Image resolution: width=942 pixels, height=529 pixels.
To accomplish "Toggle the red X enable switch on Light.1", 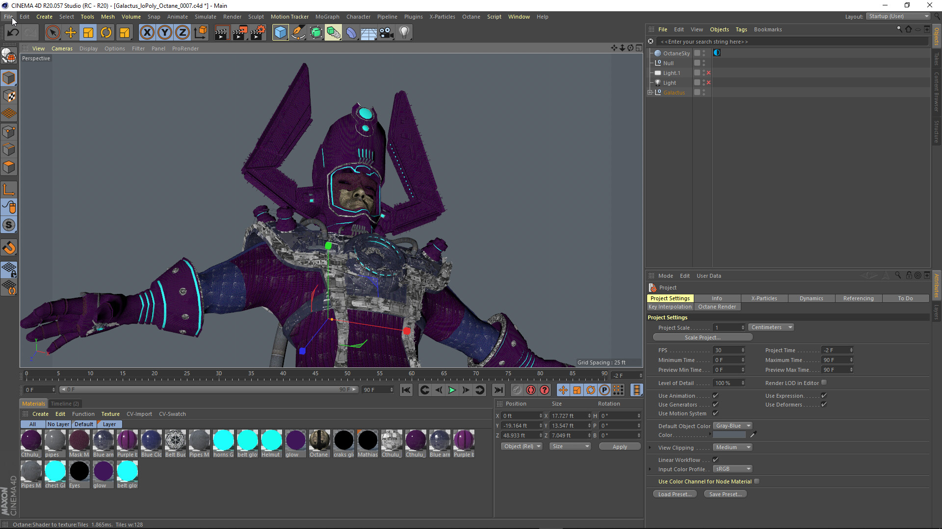I will [x=708, y=72].
